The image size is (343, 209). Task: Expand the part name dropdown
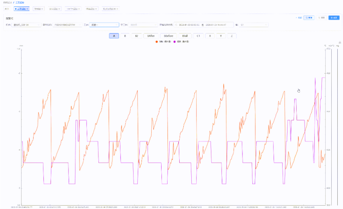67,25
